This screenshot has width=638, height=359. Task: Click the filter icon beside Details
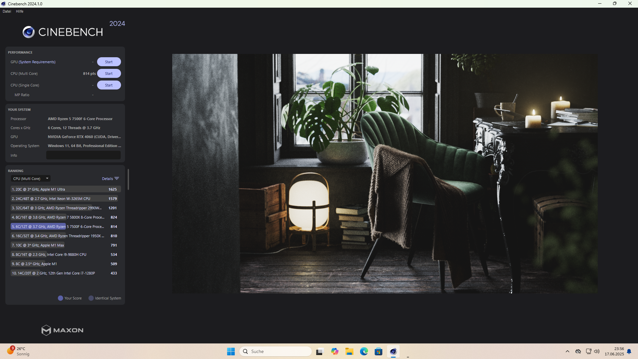click(x=117, y=178)
